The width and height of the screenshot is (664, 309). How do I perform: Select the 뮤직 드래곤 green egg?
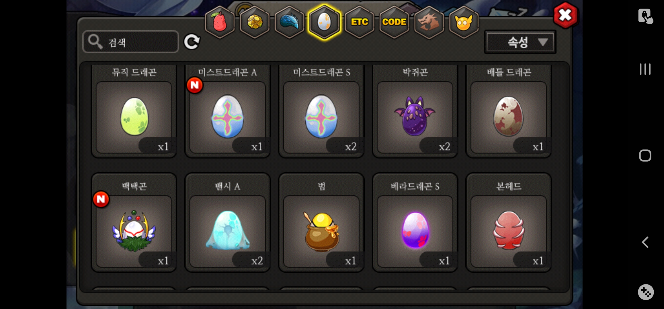134,111
